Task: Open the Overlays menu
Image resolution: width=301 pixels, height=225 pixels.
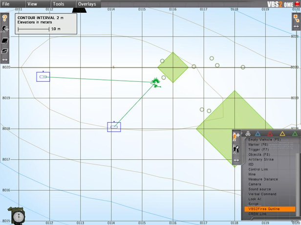Action: coord(87,4)
